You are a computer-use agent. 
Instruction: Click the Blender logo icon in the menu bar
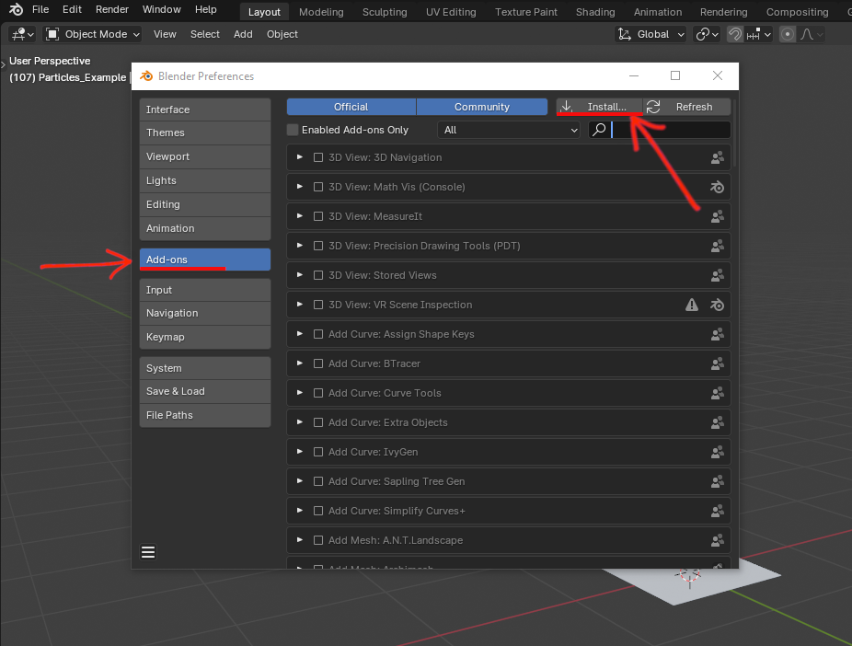click(16, 10)
